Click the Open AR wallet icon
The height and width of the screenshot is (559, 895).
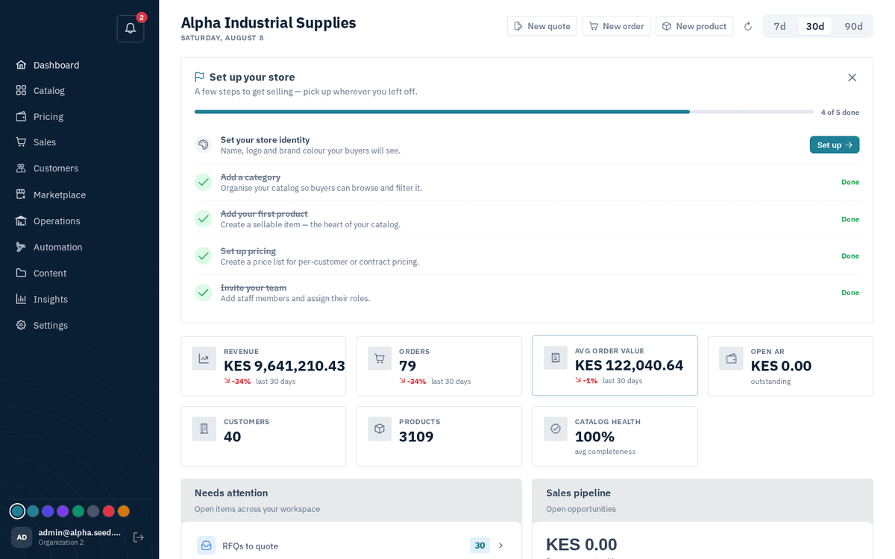731,359
